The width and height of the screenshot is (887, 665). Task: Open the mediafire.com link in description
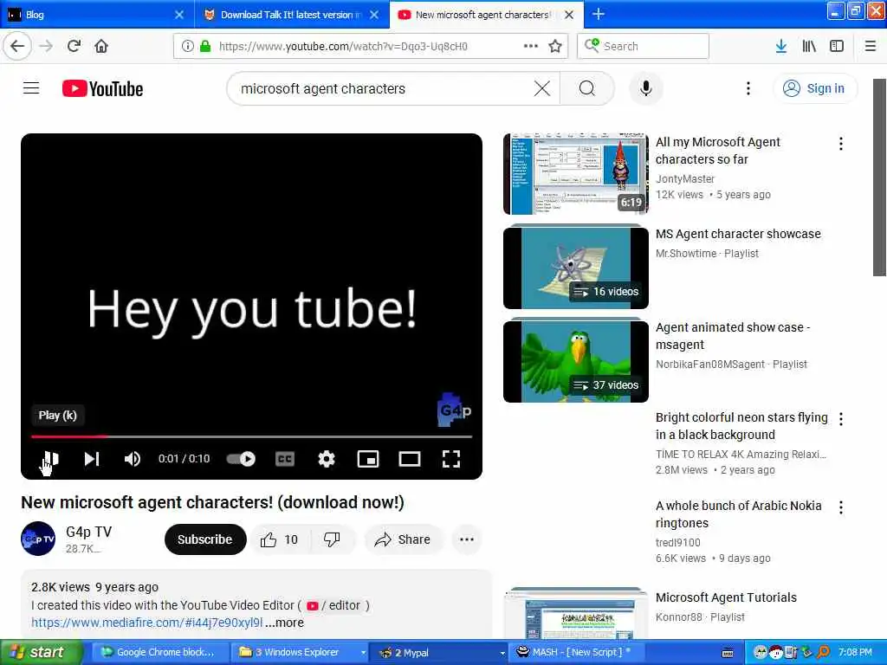[x=146, y=623]
